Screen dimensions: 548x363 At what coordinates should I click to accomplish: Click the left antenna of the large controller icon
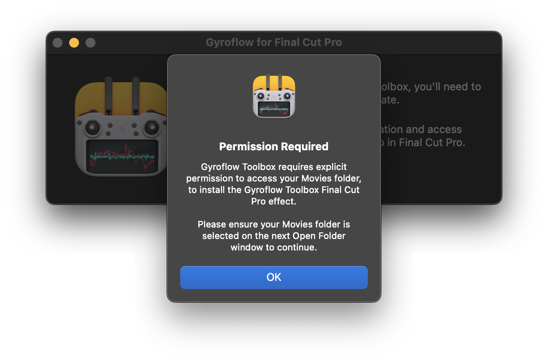109,95
